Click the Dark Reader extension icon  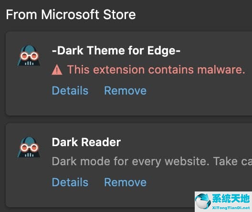click(29, 147)
